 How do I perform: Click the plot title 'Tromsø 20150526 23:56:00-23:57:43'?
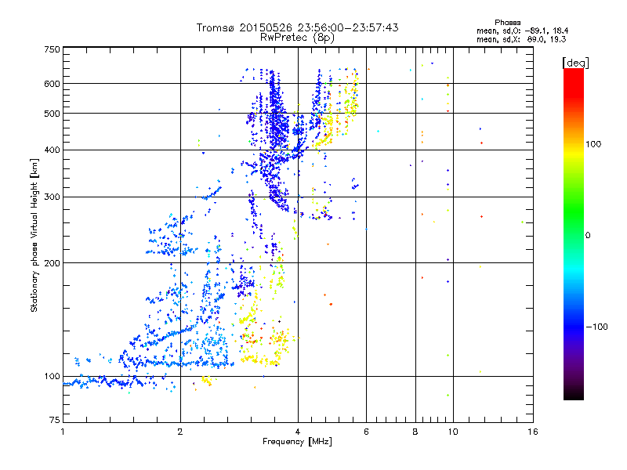point(297,27)
